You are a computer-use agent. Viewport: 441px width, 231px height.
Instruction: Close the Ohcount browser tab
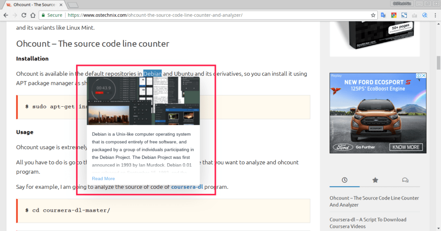(x=61, y=5)
